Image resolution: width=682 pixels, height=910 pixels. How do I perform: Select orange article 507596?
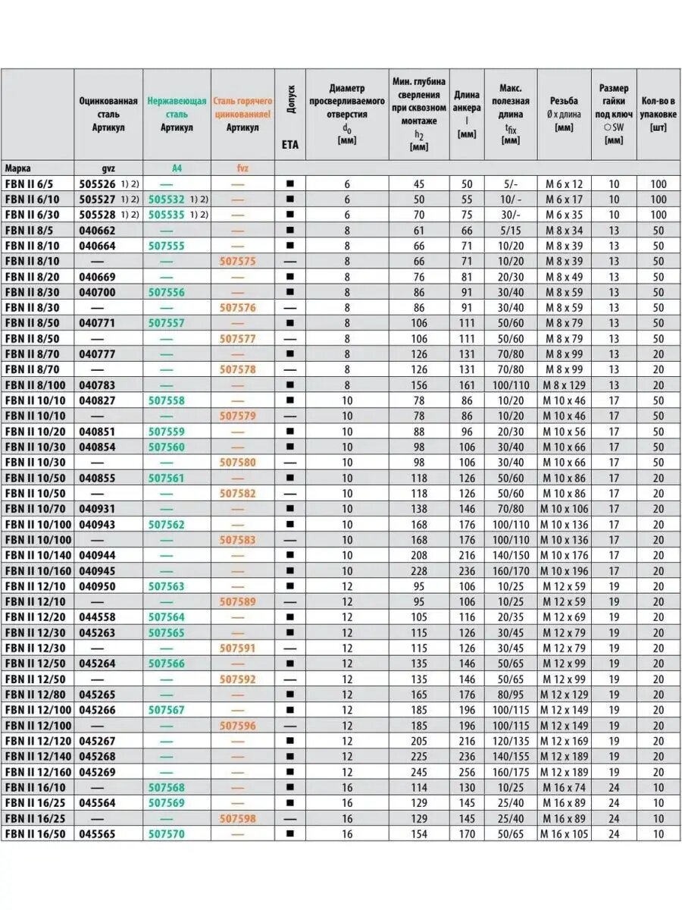click(238, 726)
